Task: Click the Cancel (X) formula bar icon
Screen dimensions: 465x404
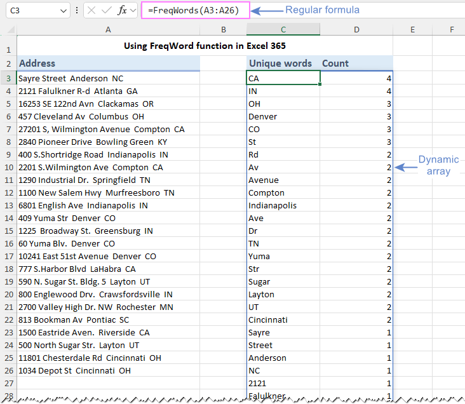Action: (x=91, y=11)
